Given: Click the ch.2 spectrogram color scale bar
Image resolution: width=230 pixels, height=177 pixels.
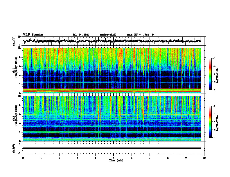Looking at the screenshot, I should pos(210,122).
